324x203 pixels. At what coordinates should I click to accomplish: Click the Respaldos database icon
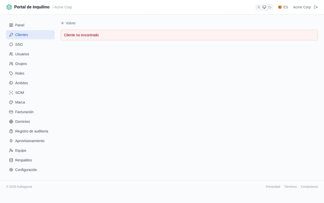[x=11, y=160]
